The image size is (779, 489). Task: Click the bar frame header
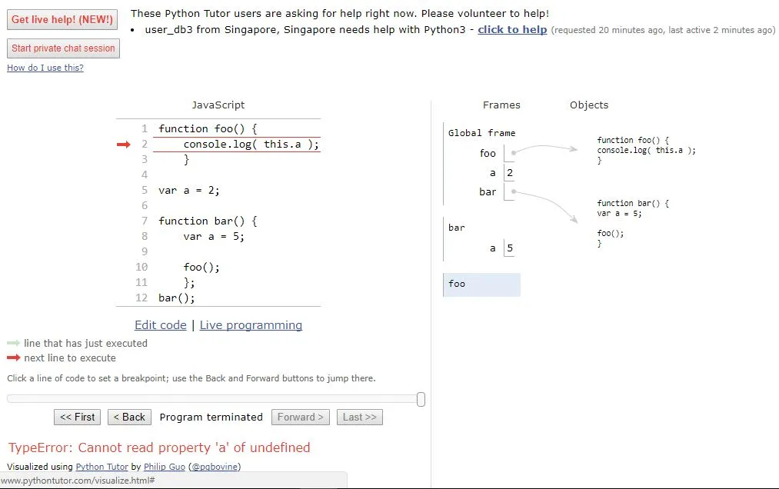[x=457, y=228]
